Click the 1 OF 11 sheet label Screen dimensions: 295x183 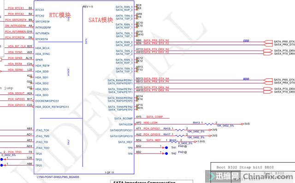pyautogui.click(x=109, y=172)
